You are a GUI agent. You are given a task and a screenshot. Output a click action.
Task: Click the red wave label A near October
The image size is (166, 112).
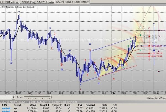[x=81, y=89]
